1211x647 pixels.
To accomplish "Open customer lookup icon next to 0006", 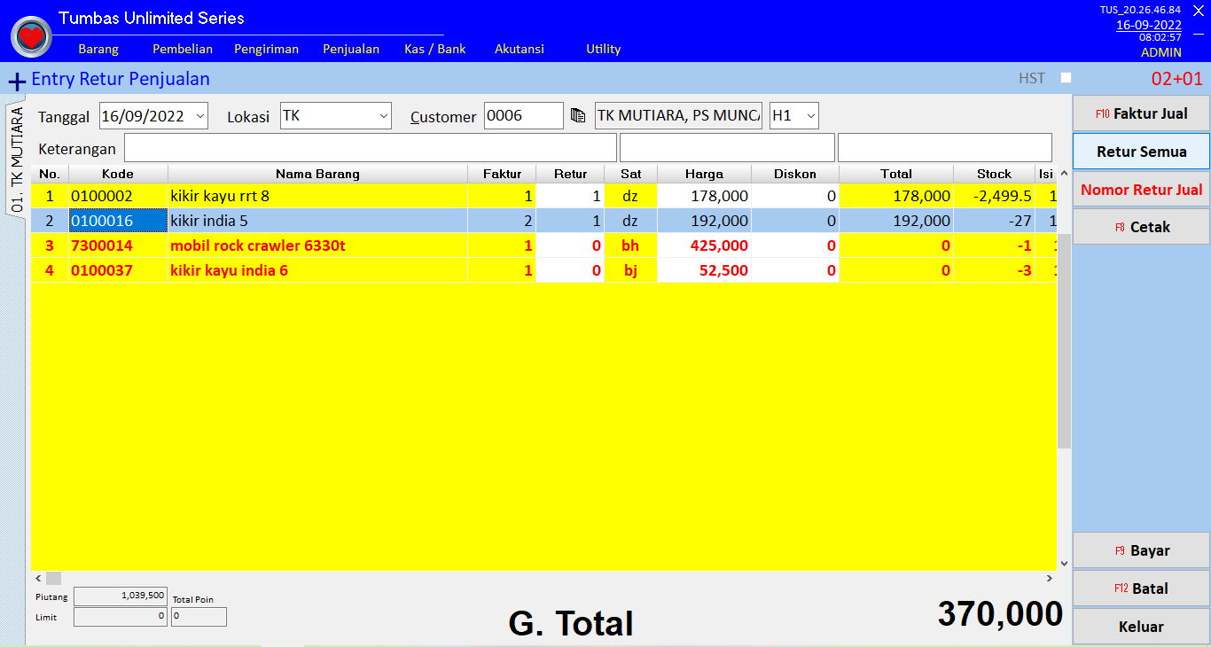I will [x=578, y=115].
